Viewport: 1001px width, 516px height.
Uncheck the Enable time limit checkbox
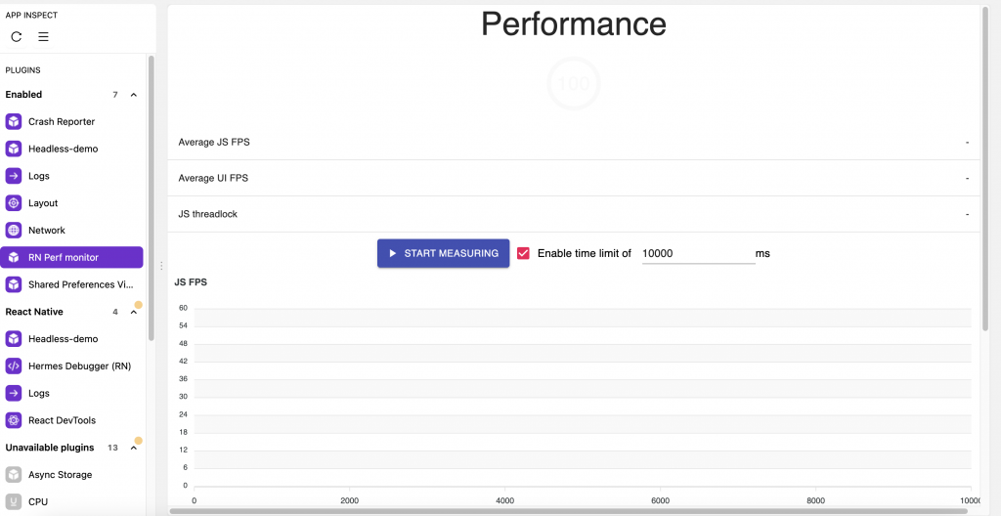(524, 253)
